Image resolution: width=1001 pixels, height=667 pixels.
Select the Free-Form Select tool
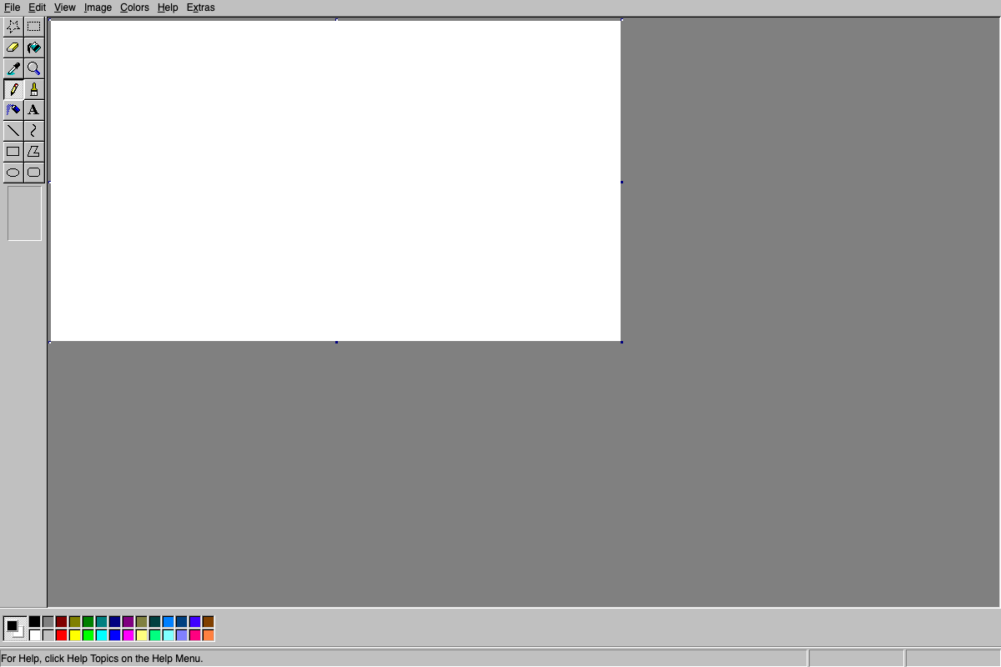[x=13, y=26]
